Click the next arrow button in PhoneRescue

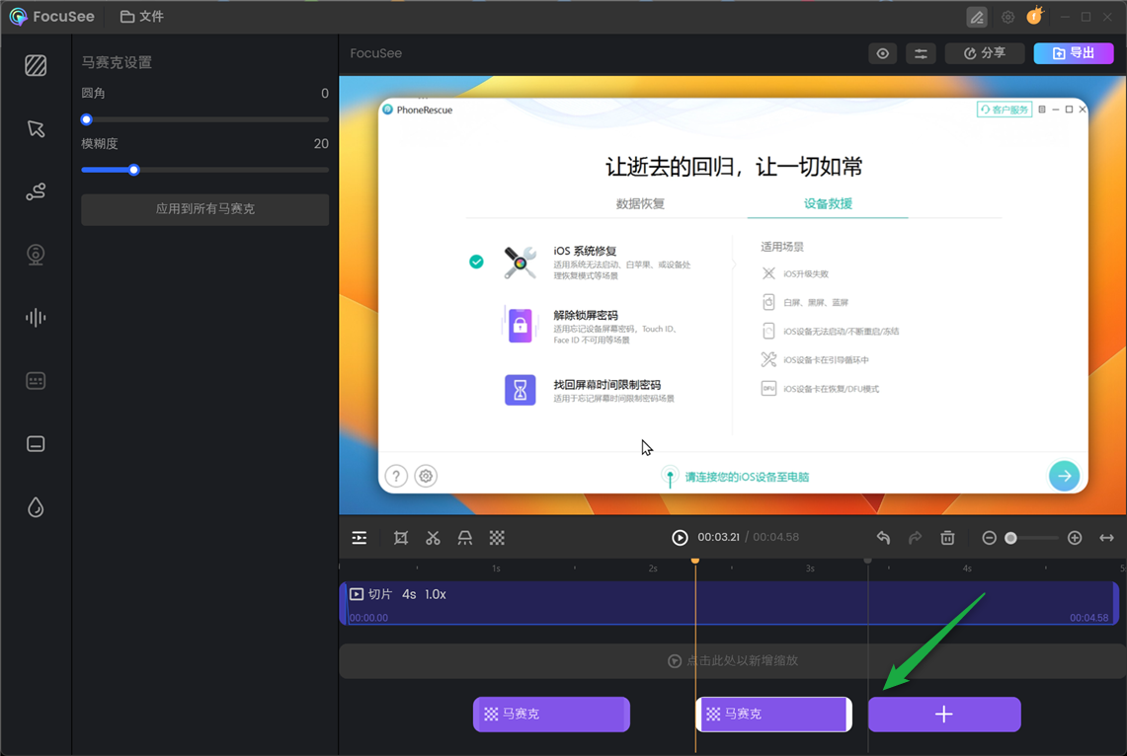coord(1064,476)
